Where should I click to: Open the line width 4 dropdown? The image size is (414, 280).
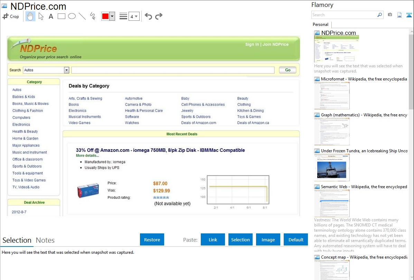(134, 16)
